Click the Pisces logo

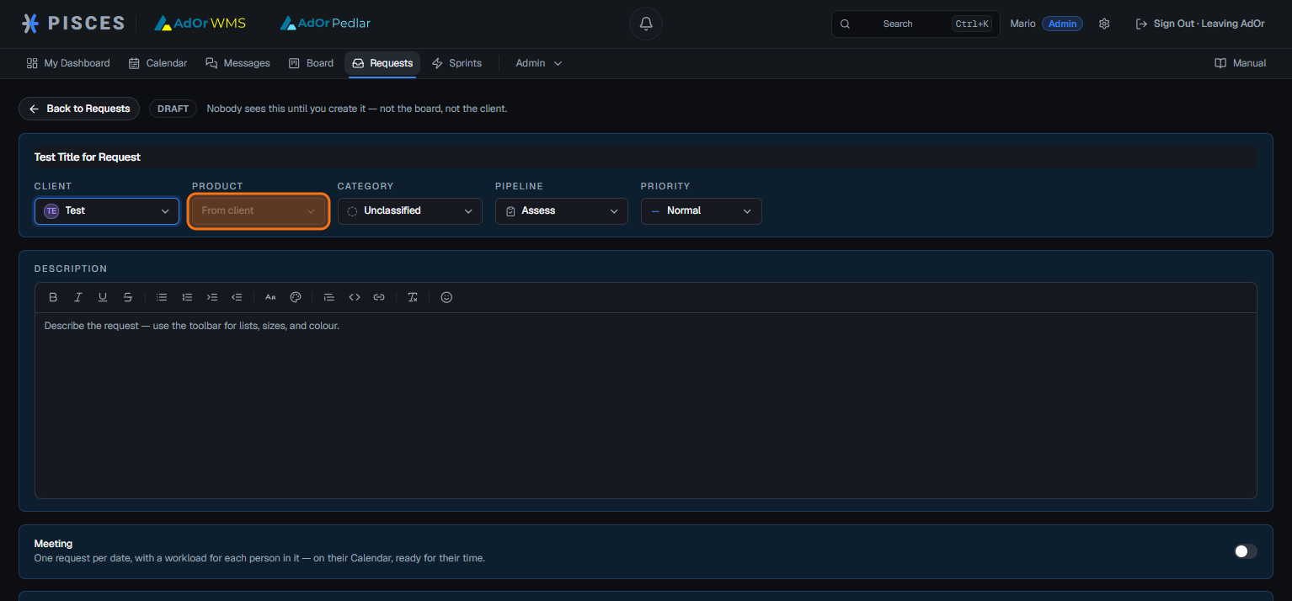pyautogui.click(x=73, y=24)
